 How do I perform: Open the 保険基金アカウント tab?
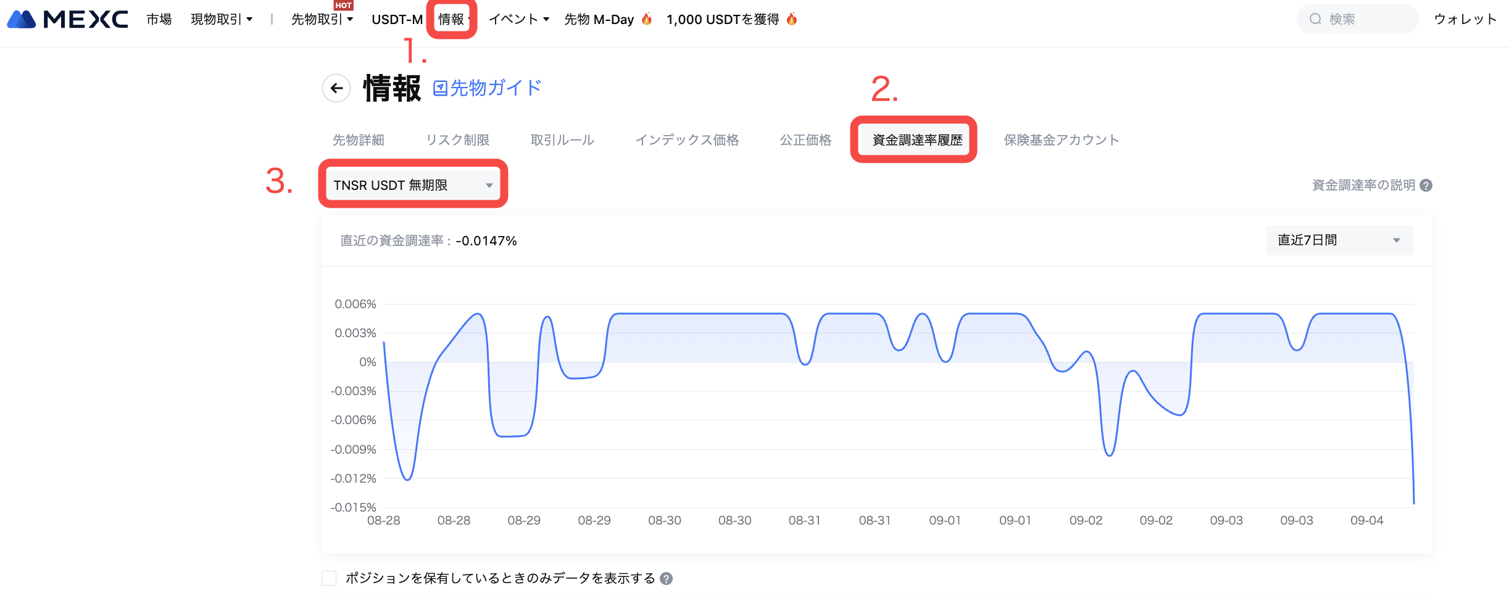(1061, 140)
